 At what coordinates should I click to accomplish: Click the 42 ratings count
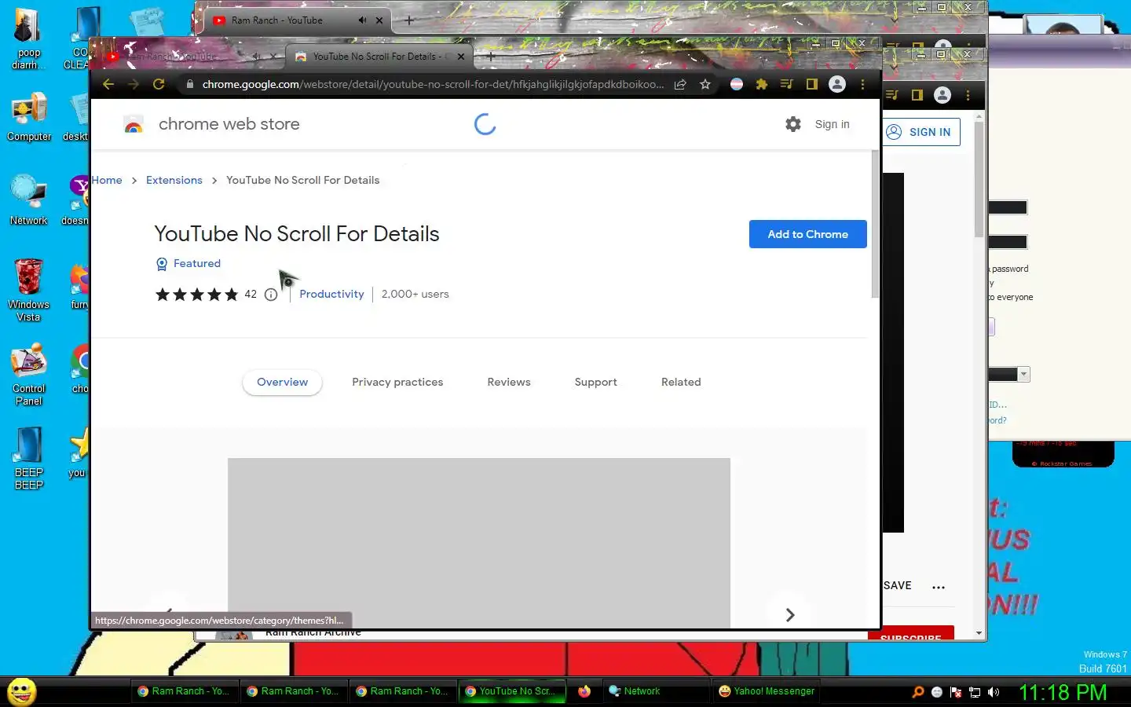(251, 294)
